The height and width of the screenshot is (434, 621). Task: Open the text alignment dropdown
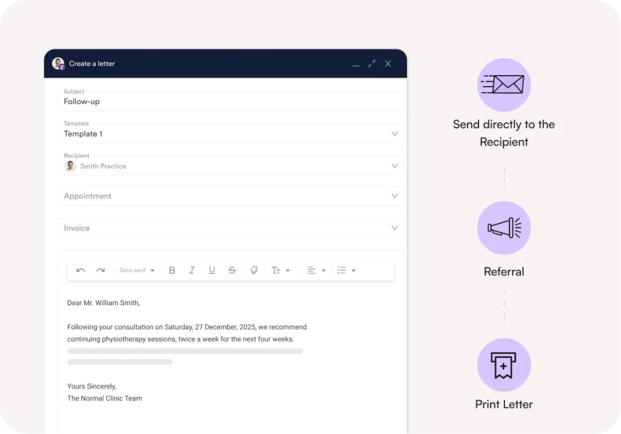click(316, 271)
